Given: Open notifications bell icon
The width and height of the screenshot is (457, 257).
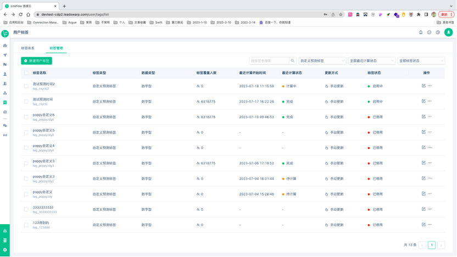Looking at the screenshot, I should click(x=421, y=32).
